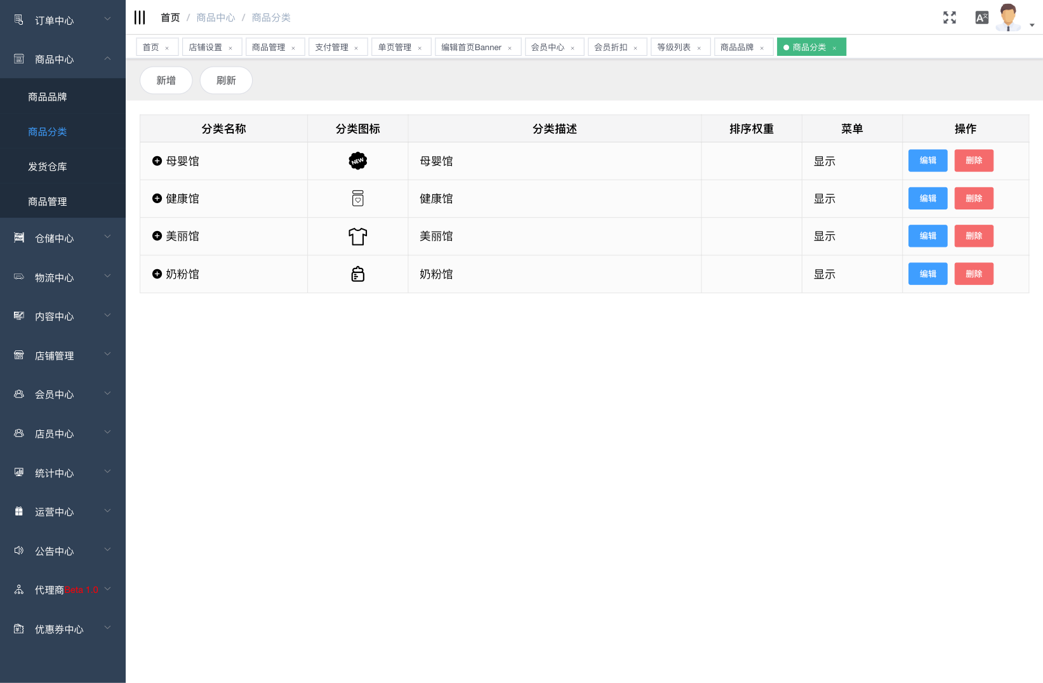
Task: Expand the 会员中心 sidebar menu
Action: (x=62, y=394)
